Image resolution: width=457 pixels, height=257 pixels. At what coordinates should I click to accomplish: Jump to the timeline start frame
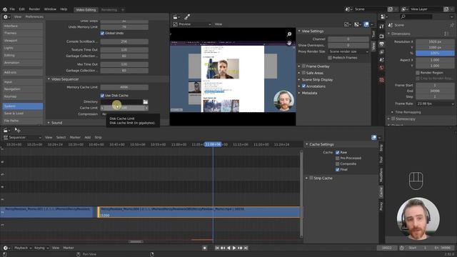coord(217,248)
